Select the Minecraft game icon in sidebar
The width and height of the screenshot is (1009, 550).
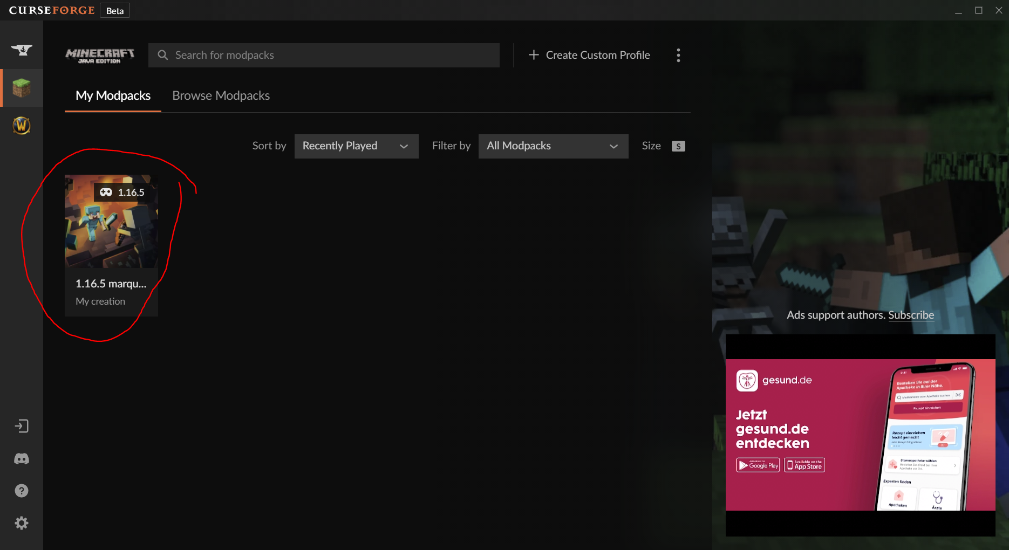pyautogui.click(x=22, y=88)
